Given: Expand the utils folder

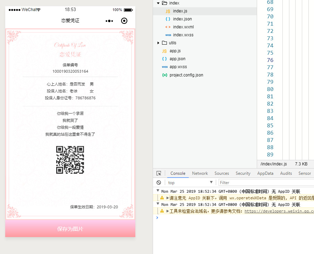Looking at the screenshot, I should 158,43.
